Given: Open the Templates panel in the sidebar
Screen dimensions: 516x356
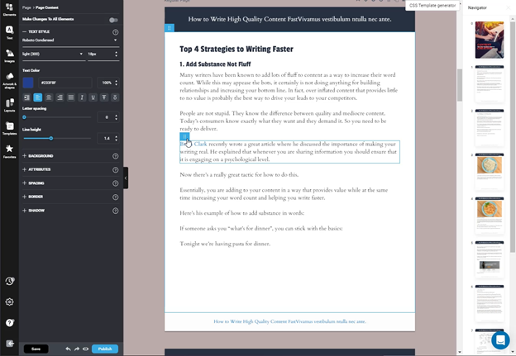Looking at the screenshot, I should click(9, 128).
